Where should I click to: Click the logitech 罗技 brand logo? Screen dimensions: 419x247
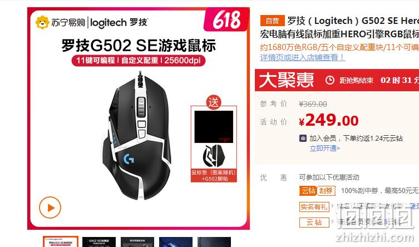pos(119,23)
